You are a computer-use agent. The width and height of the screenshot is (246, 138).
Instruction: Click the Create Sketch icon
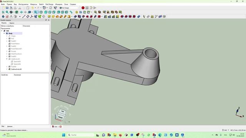[7, 16]
